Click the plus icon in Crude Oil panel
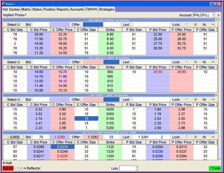The image size is (224, 173). click(x=195, y=99)
